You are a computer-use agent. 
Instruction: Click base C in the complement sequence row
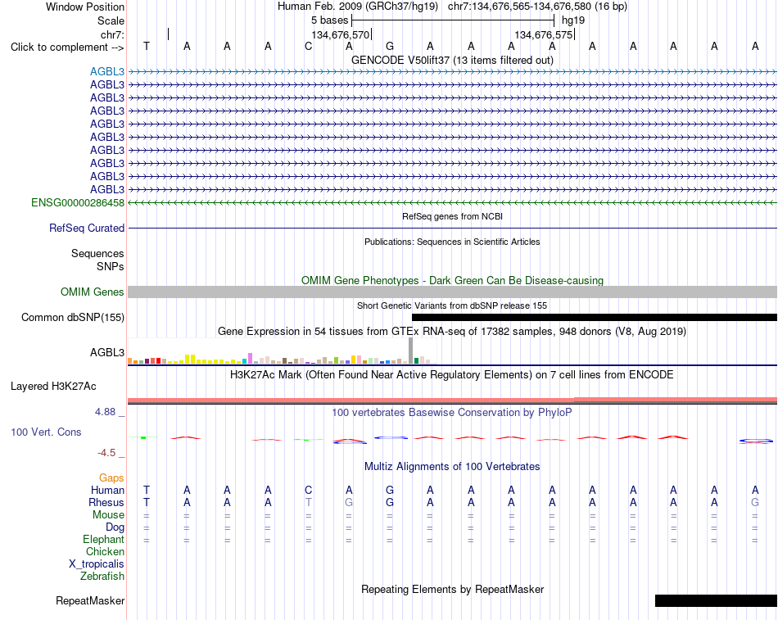[x=309, y=46]
